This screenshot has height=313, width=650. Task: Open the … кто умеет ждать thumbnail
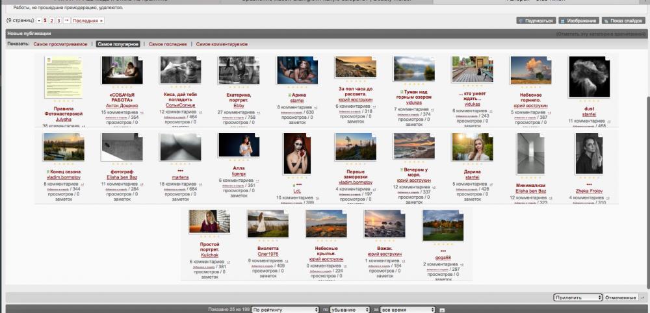tap(473, 69)
